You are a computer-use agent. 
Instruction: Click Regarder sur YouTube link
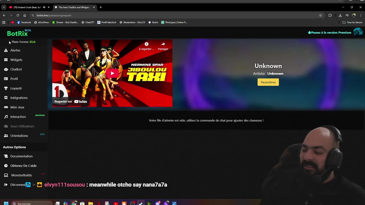tap(71, 101)
